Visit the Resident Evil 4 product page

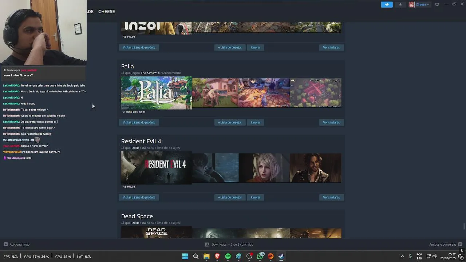[x=139, y=197]
